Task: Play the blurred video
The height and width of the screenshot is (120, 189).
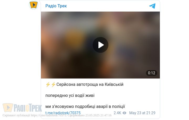Action: pyautogui.click(x=100, y=45)
